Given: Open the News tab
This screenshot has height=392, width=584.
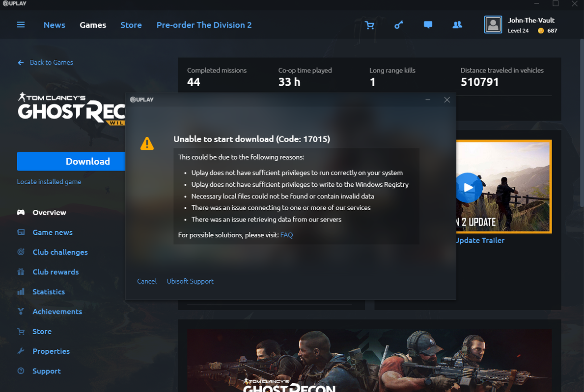Looking at the screenshot, I should pyautogui.click(x=55, y=25).
